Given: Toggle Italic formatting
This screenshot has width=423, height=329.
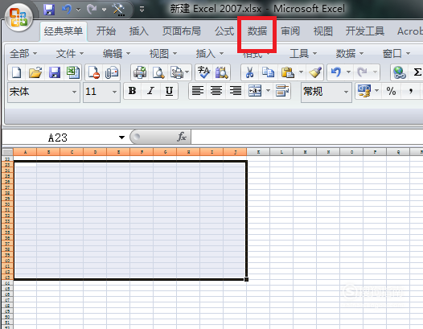Looking at the screenshot, I should pos(151,91).
